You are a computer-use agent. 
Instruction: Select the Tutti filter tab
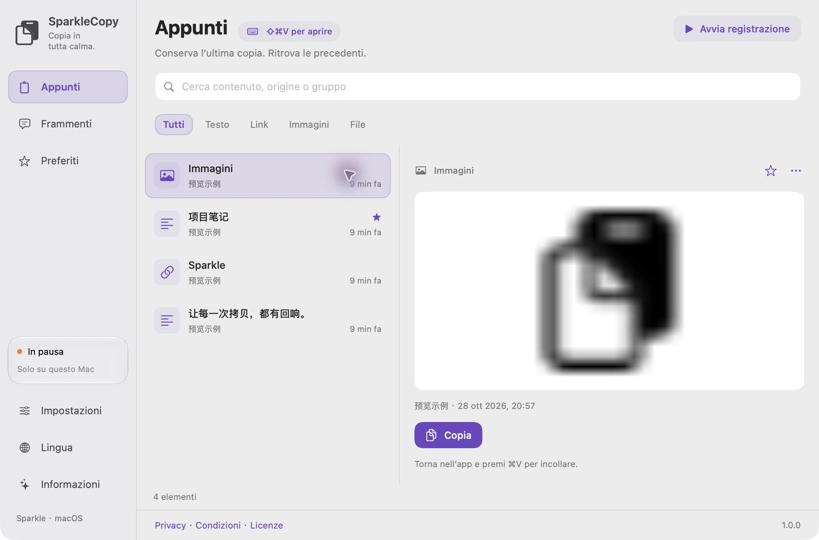174,124
